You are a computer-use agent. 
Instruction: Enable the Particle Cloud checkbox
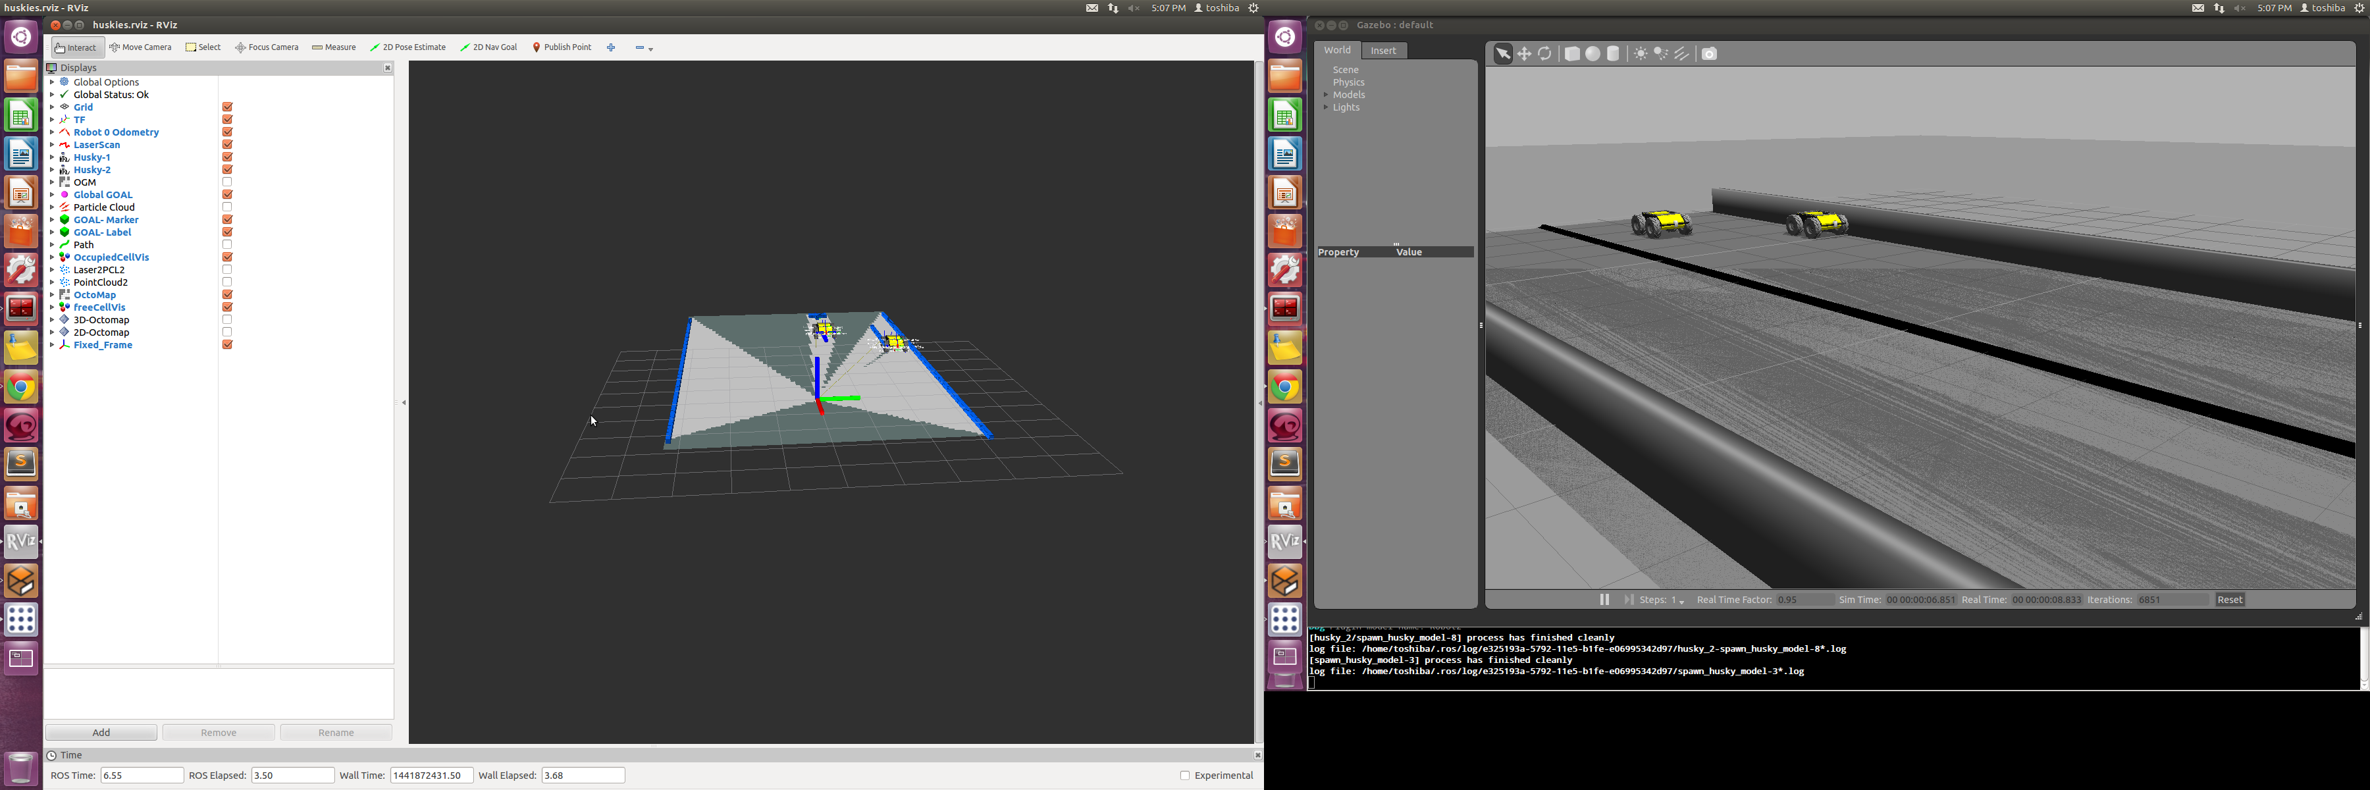(227, 208)
